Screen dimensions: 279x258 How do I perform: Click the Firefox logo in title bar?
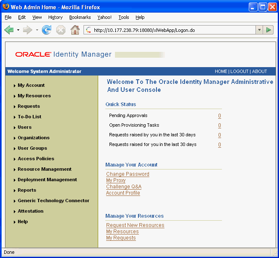tap(6, 7)
